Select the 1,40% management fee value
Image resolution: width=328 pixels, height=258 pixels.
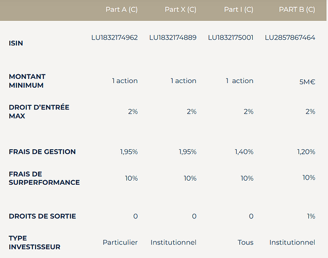(x=244, y=152)
